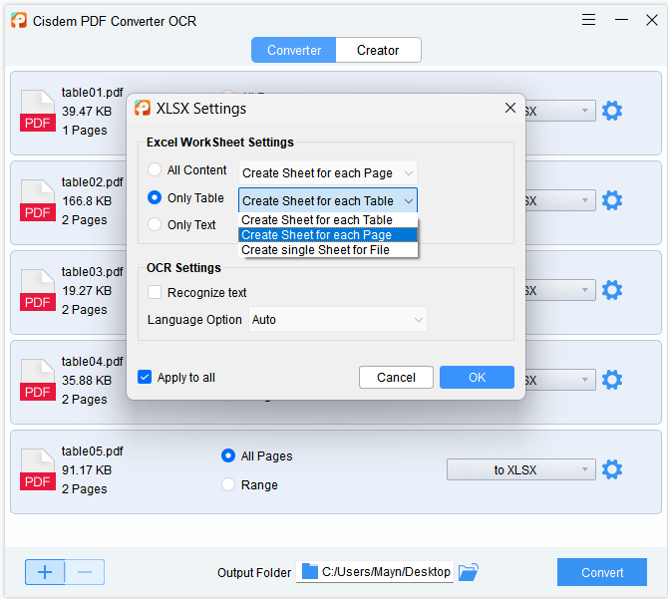Choose Create single Sheet for File option
Screen dimensions: 668x599
pos(328,250)
